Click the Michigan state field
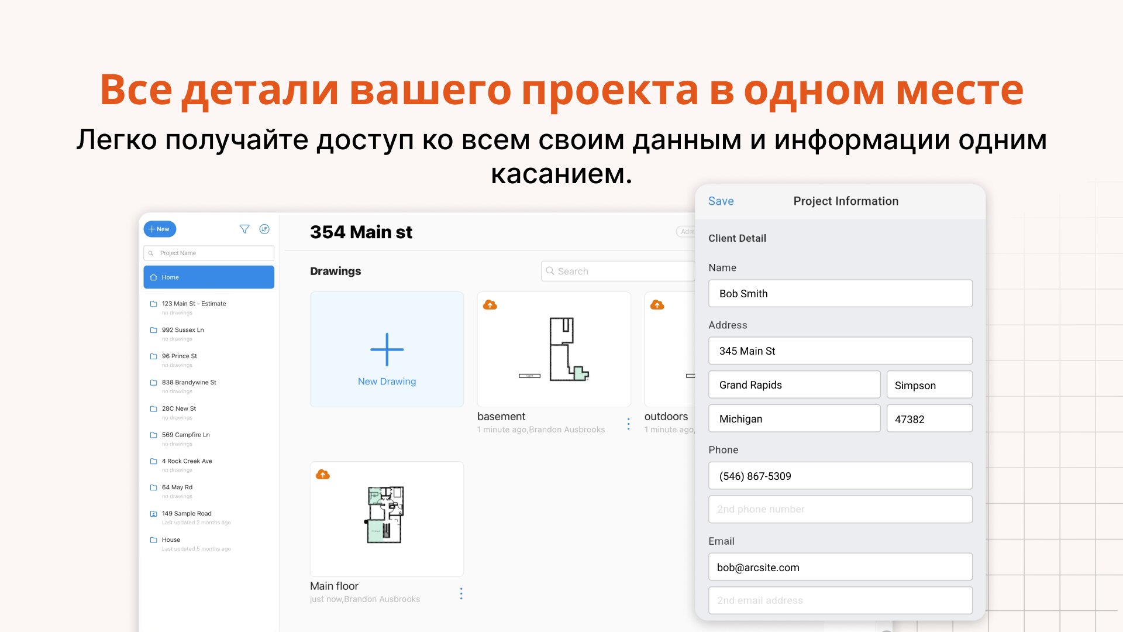Viewport: 1123px width, 632px height. coord(794,419)
